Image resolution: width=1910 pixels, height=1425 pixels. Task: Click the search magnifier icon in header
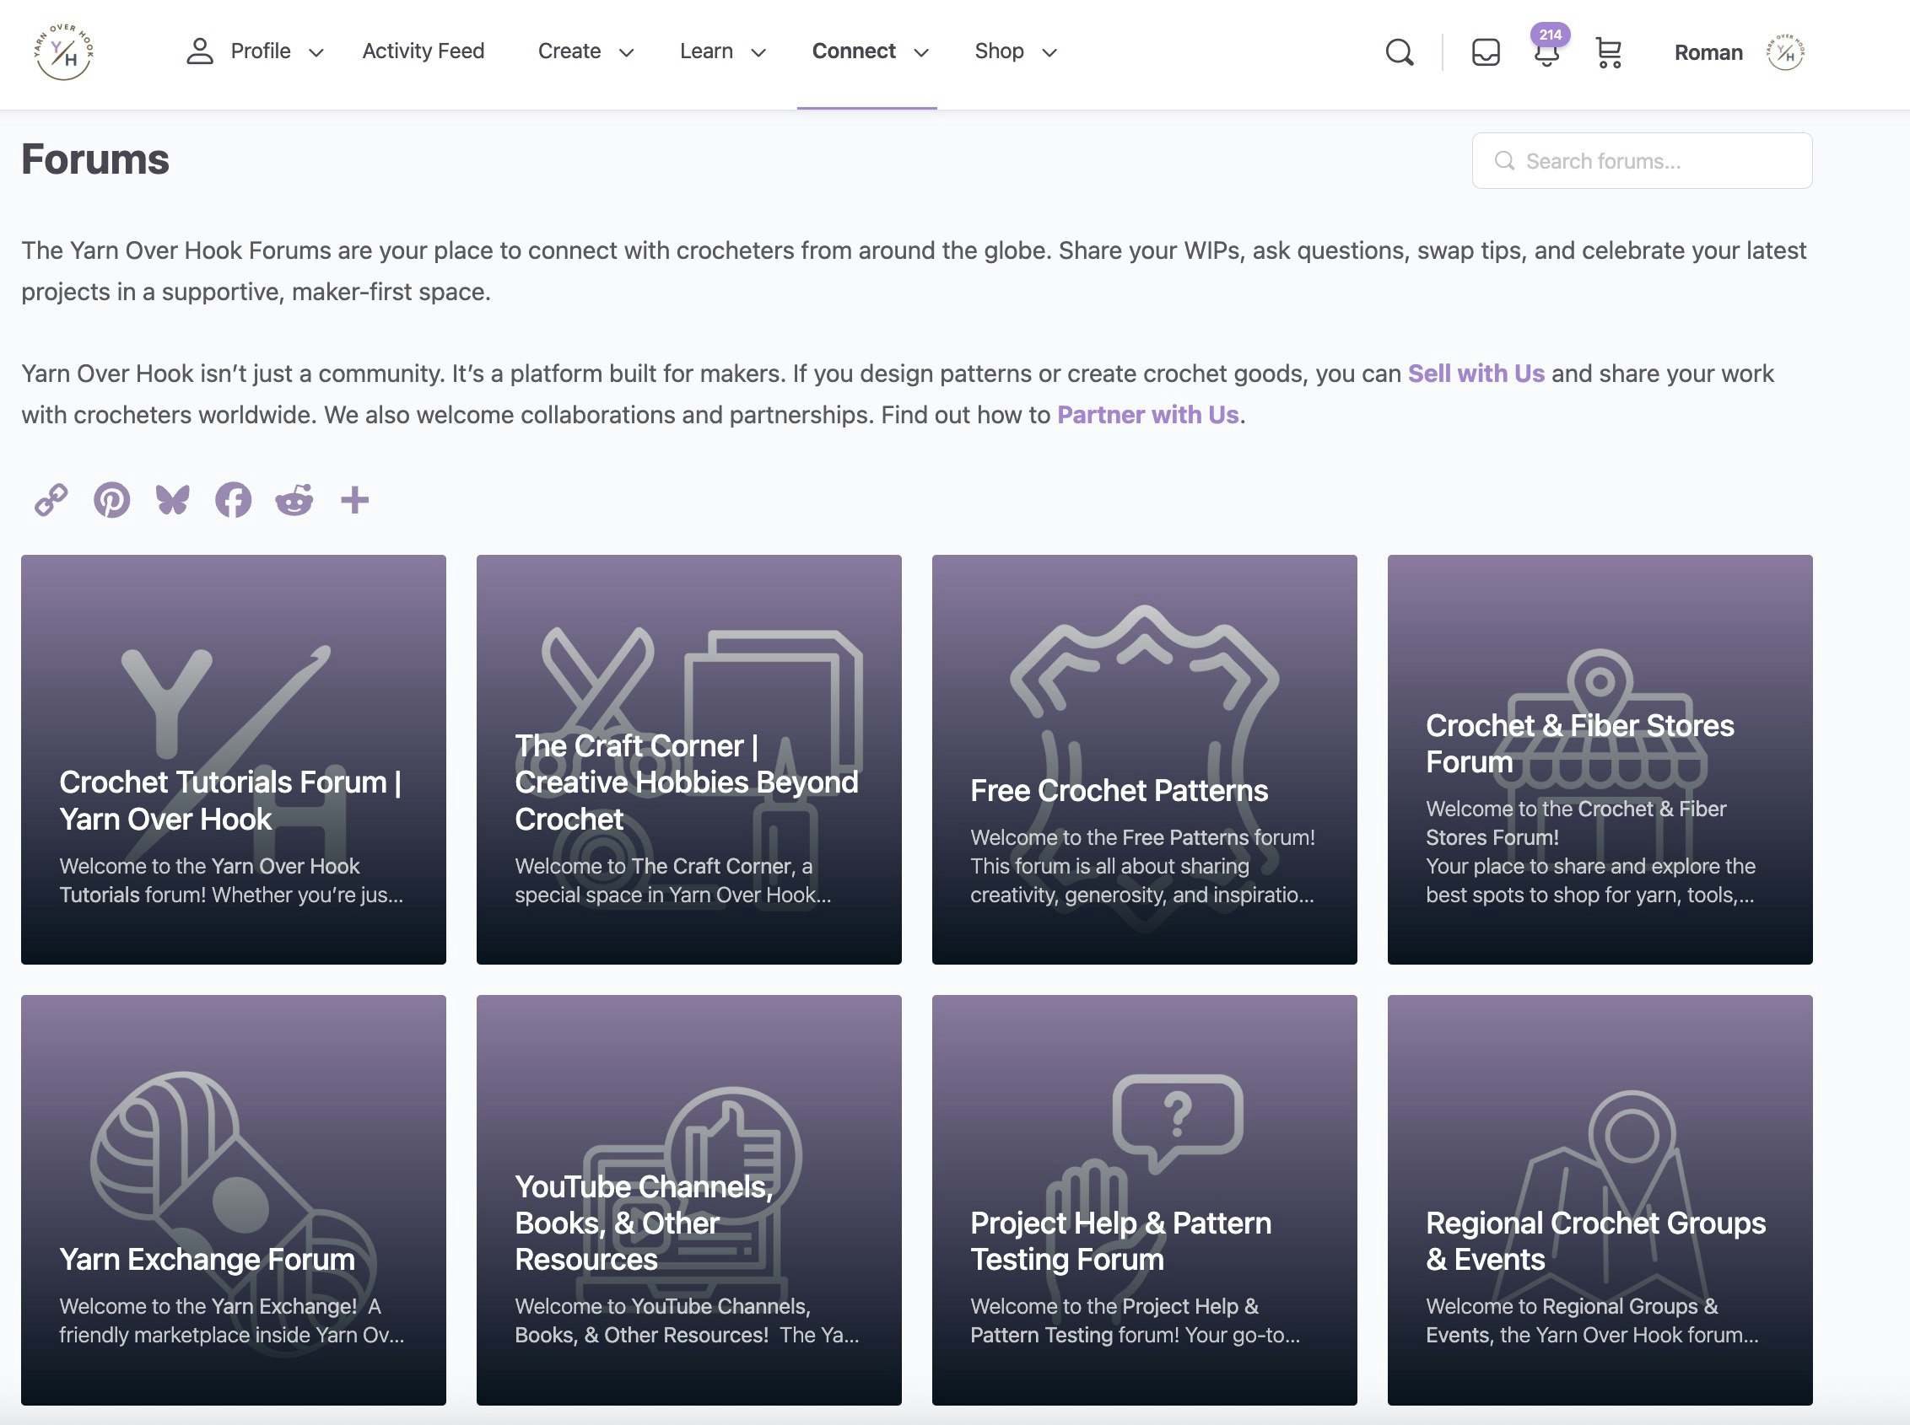click(1399, 52)
